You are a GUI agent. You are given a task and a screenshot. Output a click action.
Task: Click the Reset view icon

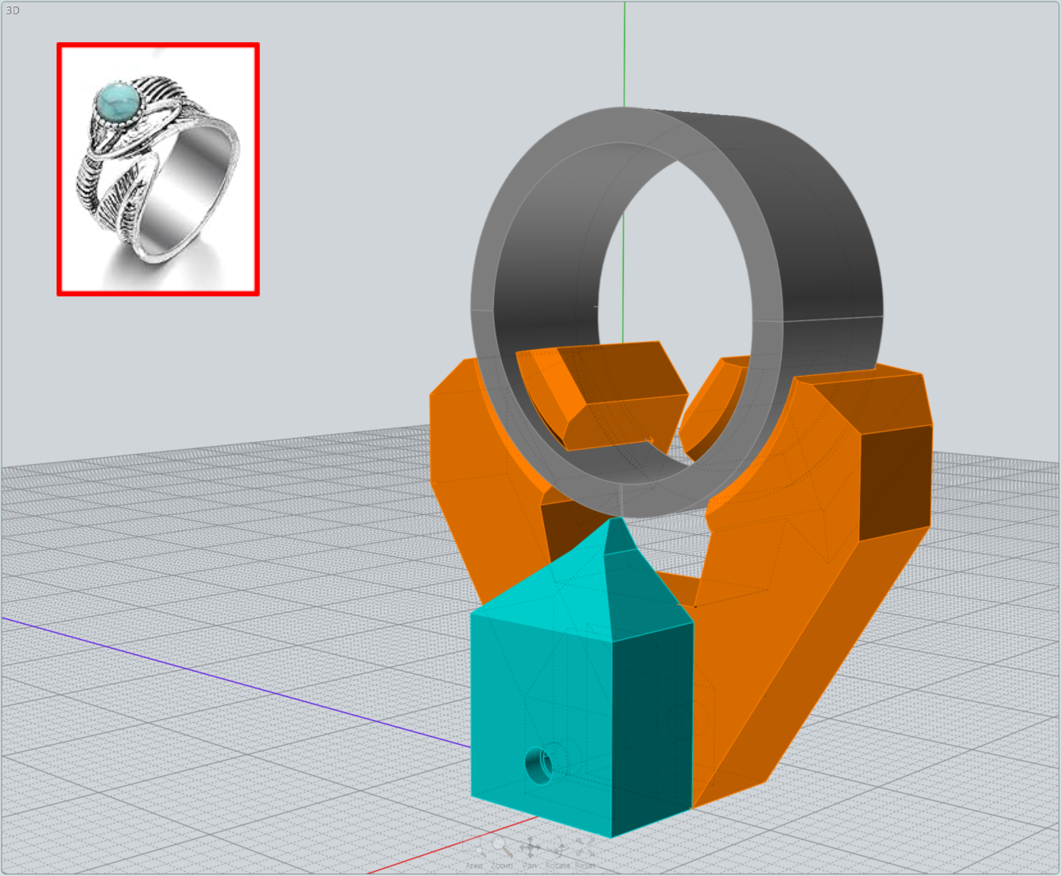pyautogui.click(x=585, y=845)
